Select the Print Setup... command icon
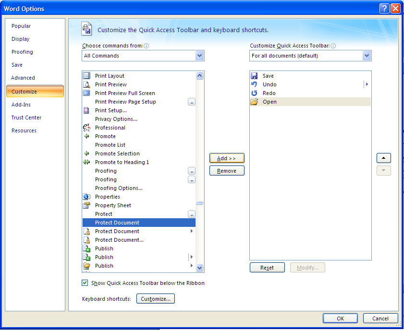The height and width of the screenshot is (330, 404). coord(86,110)
